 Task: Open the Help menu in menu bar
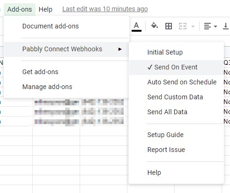(x=45, y=9)
